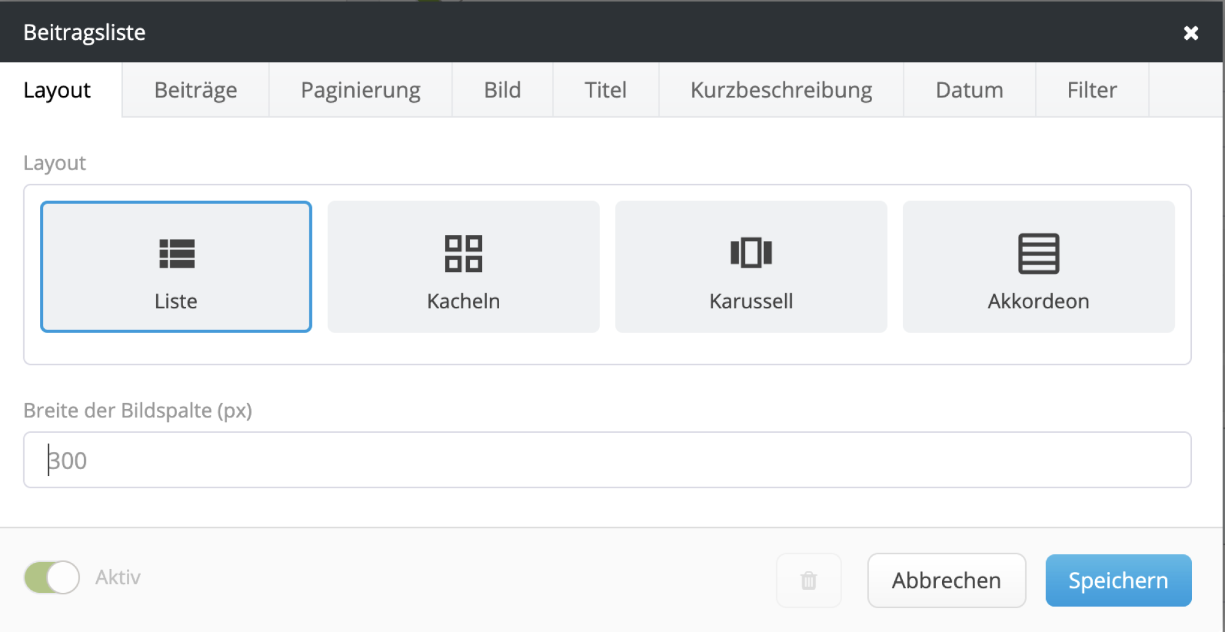Open the Kurzbeschreibung tab
Screen dimensions: 1225x632
click(x=781, y=89)
